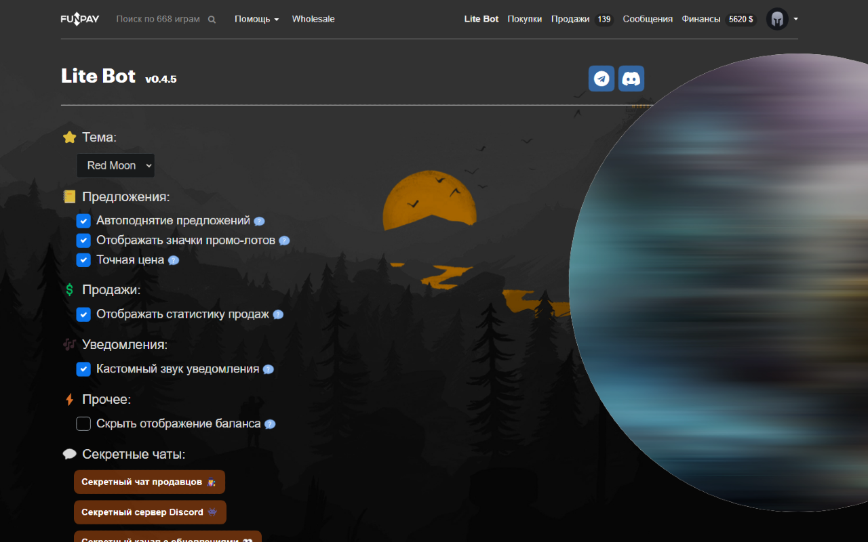Open Сообщения in the top navigation

coord(648,19)
